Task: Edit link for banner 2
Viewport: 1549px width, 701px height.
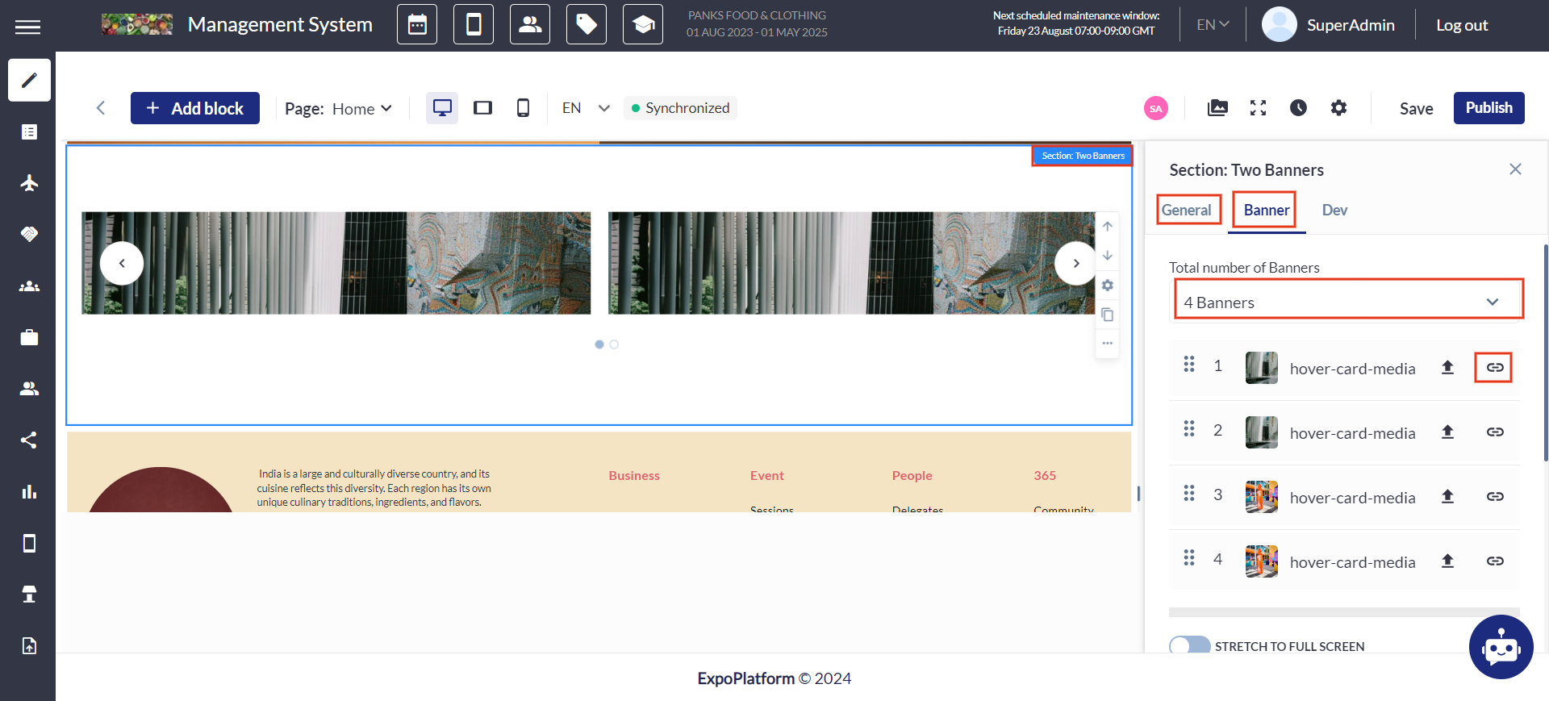Action: (1495, 432)
